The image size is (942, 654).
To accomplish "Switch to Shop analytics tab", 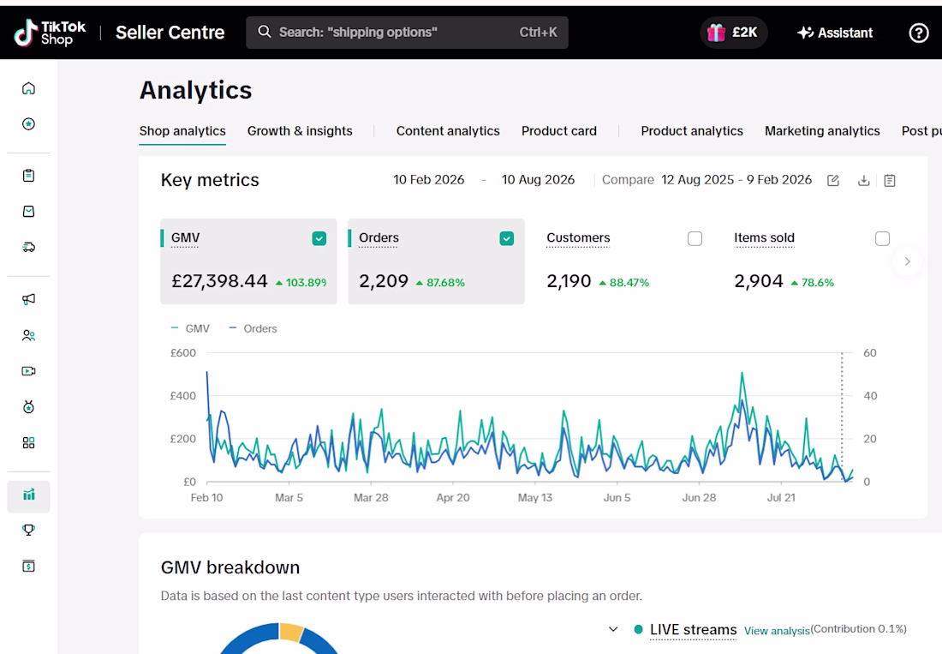I will click(182, 131).
